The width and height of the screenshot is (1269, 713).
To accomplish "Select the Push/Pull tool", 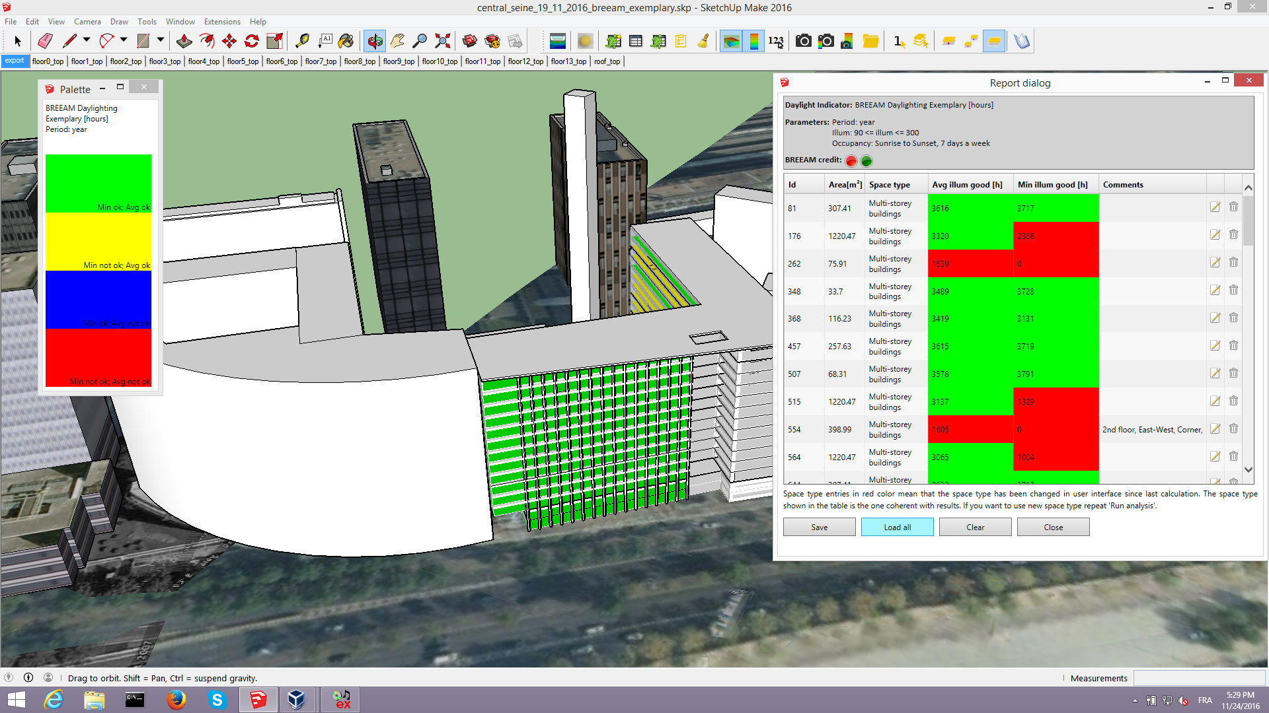I will pos(184,41).
